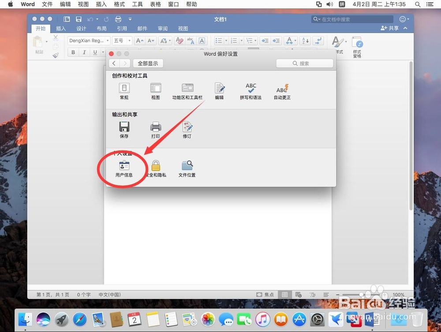
Task: Open Customize Quick Access Toolbar dropdown
Action: 130,19
